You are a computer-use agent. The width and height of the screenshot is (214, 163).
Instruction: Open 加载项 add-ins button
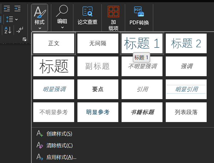pos(113,18)
